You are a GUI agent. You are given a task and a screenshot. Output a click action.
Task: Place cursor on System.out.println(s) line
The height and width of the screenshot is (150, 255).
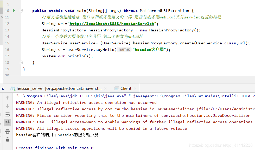67,56
